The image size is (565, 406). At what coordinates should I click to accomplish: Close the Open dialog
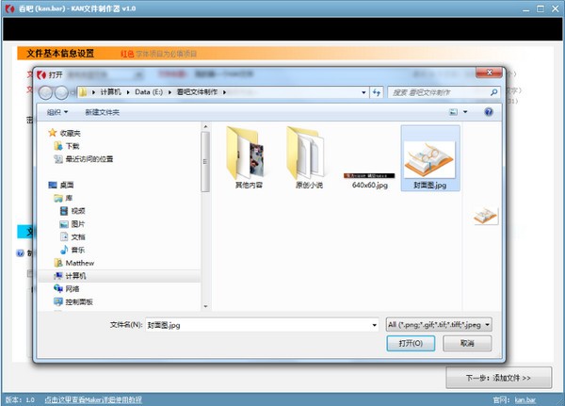489,73
